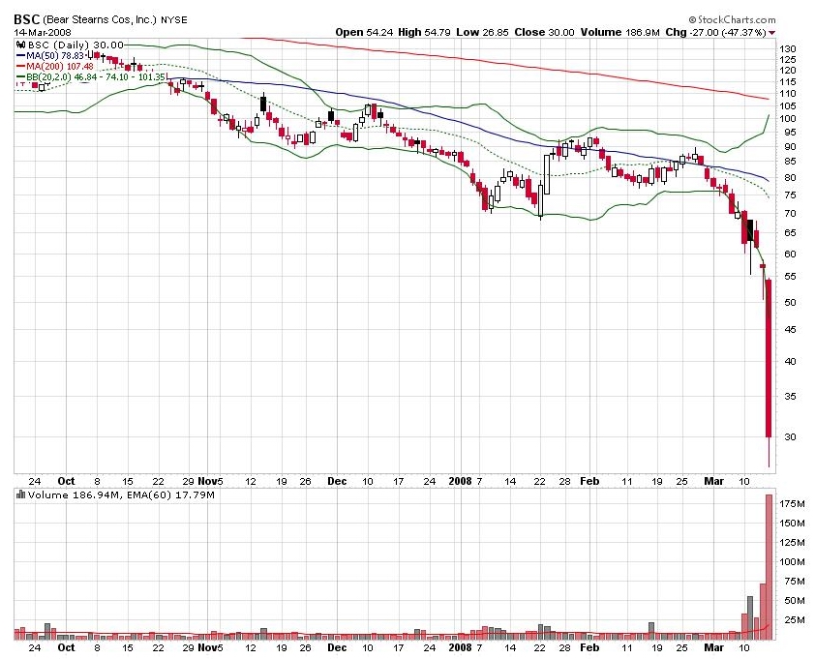Click the Chg -27.00 (-47.37%) value
Viewport: 815px width, 659px height.
tap(715, 32)
